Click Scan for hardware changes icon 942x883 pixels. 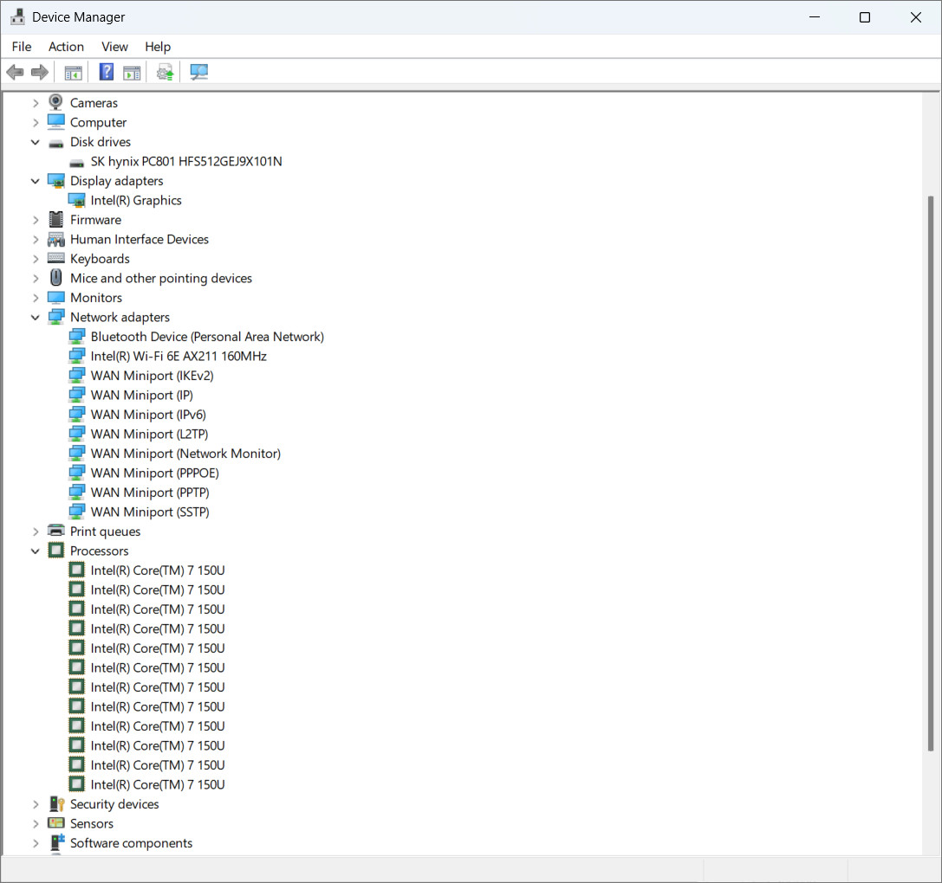click(x=198, y=72)
